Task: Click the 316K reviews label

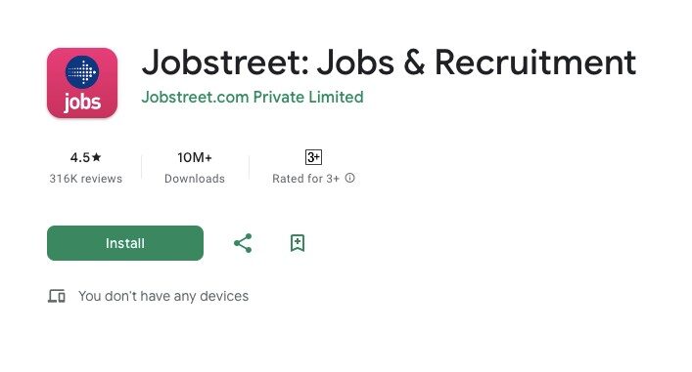Action: click(x=85, y=179)
